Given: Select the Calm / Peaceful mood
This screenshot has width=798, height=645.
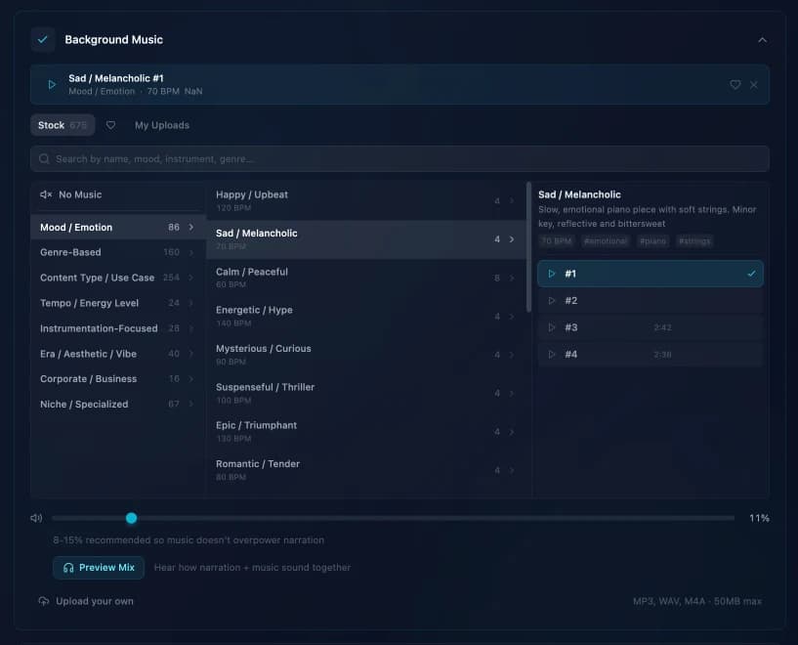Looking at the screenshot, I should pyautogui.click(x=366, y=278).
